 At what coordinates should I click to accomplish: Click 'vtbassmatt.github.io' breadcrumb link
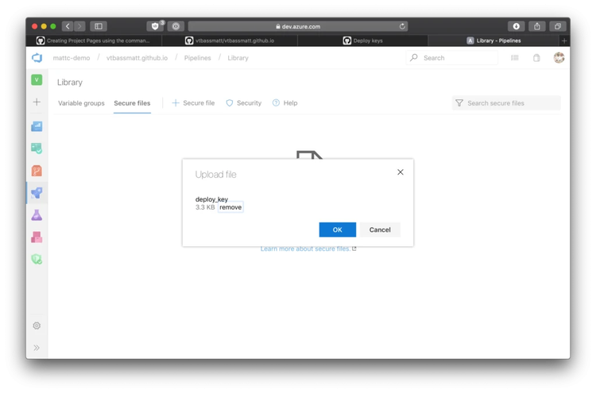[x=137, y=58]
